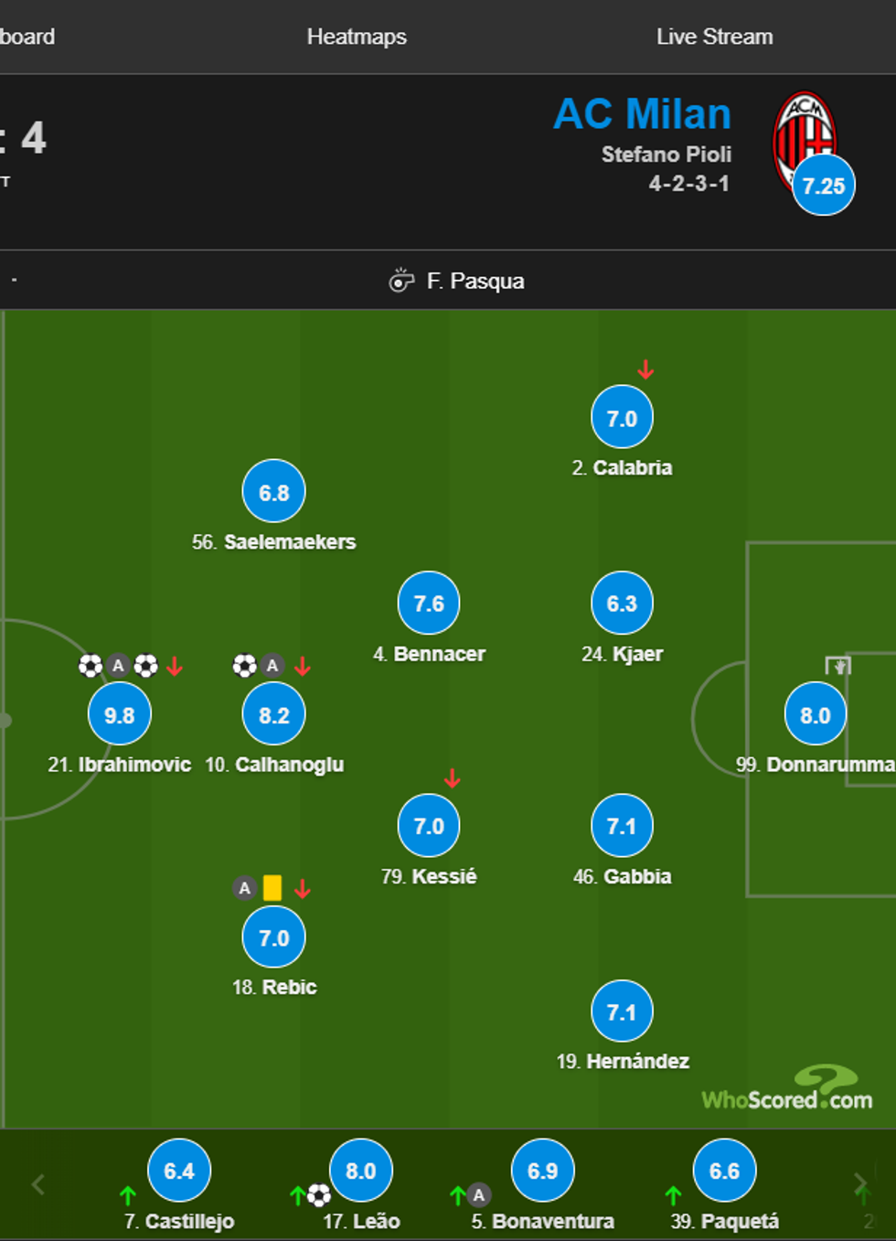
Task: Open the Live Stream tab
Action: [x=714, y=37]
